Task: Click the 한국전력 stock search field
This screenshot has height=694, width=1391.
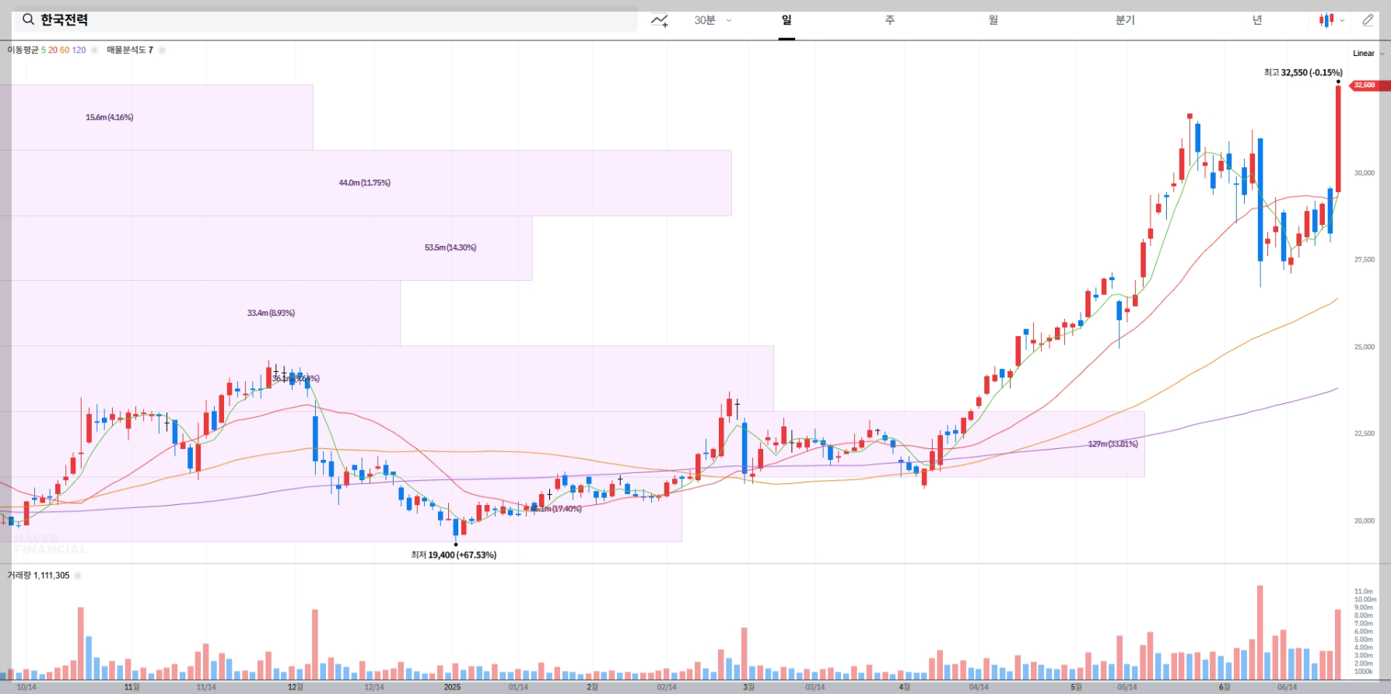Action: (x=326, y=19)
